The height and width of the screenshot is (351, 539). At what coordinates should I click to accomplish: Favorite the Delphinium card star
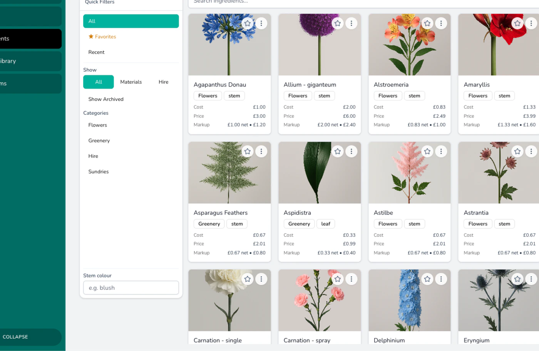[x=427, y=279]
